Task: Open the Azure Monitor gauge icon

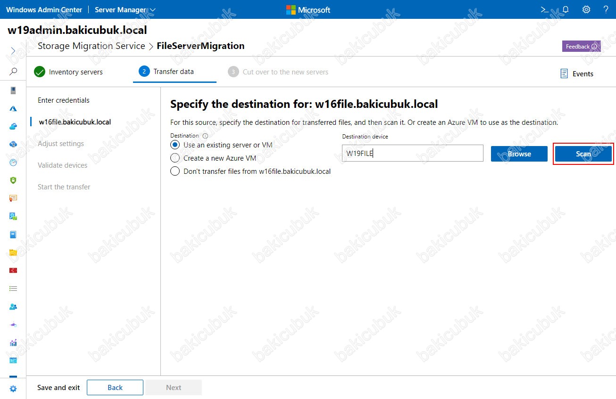Action: pos(13,162)
